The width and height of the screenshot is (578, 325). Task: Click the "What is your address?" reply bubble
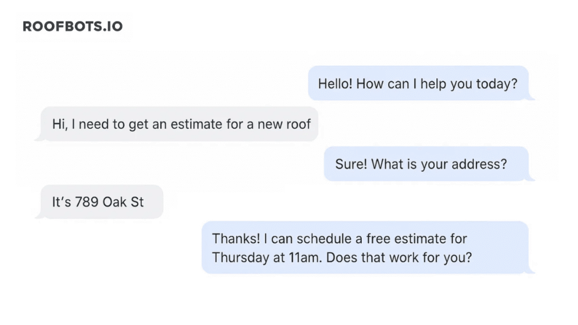coord(426,164)
